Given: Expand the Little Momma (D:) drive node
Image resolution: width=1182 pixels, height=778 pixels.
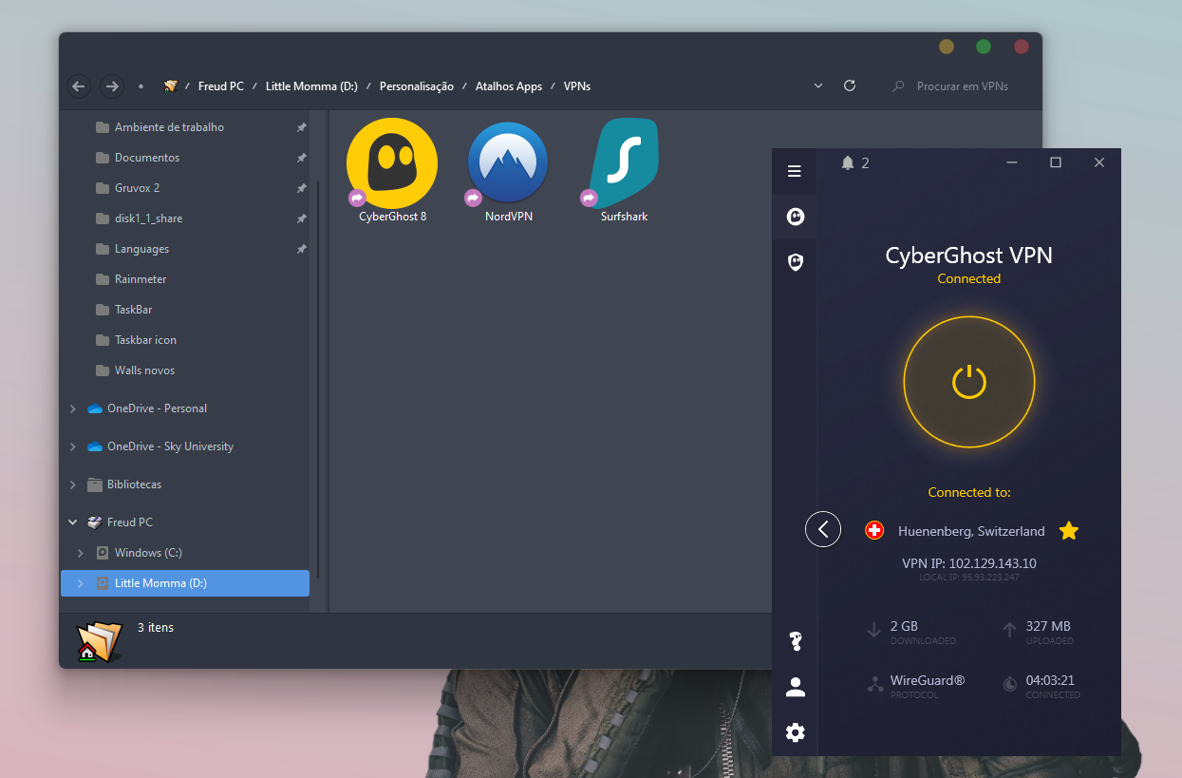Looking at the screenshot, I should coord(81,583).
